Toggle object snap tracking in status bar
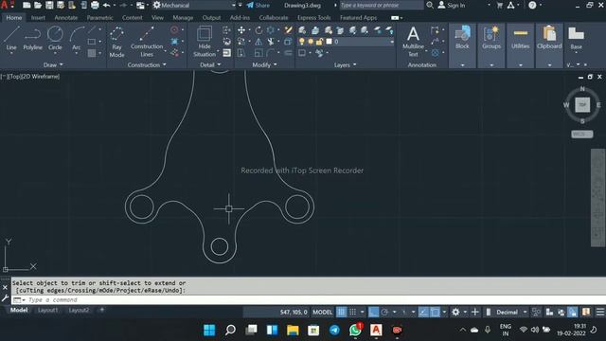606x341 pixels. point(423,312)
